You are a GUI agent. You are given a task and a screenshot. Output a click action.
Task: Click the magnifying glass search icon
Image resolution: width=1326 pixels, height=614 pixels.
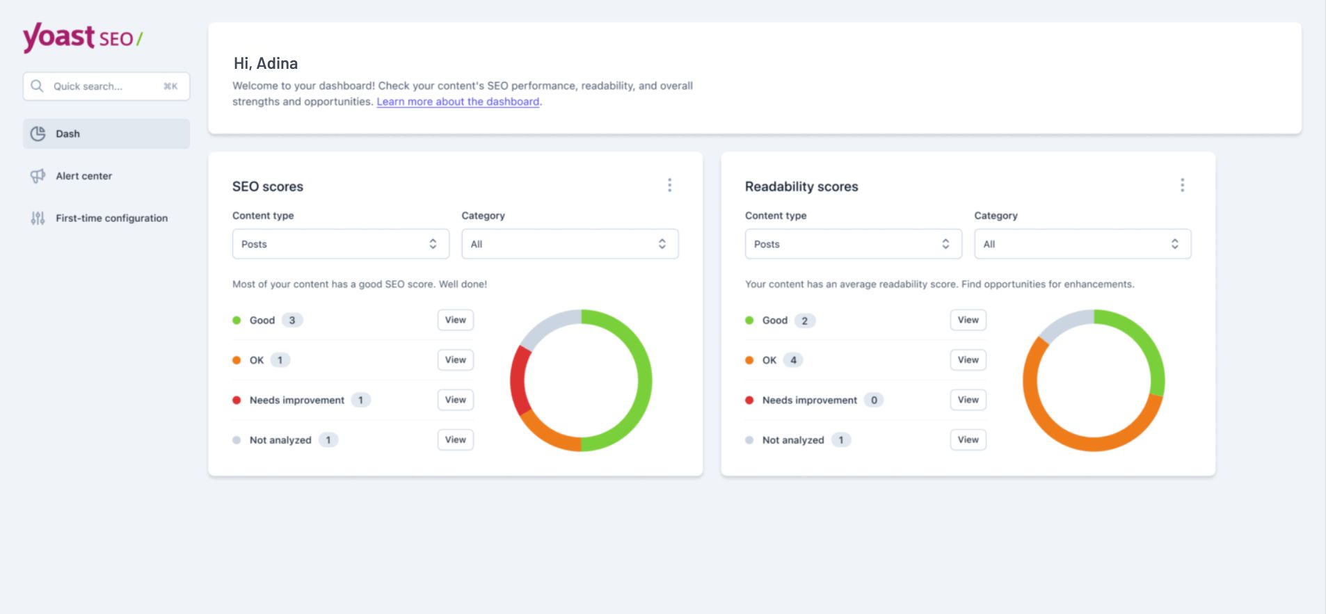(x=38, y=86)
